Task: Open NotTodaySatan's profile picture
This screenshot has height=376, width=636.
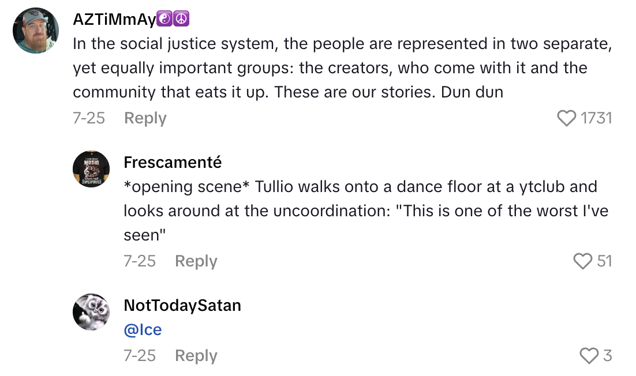Action: click(x=91, y=312)
